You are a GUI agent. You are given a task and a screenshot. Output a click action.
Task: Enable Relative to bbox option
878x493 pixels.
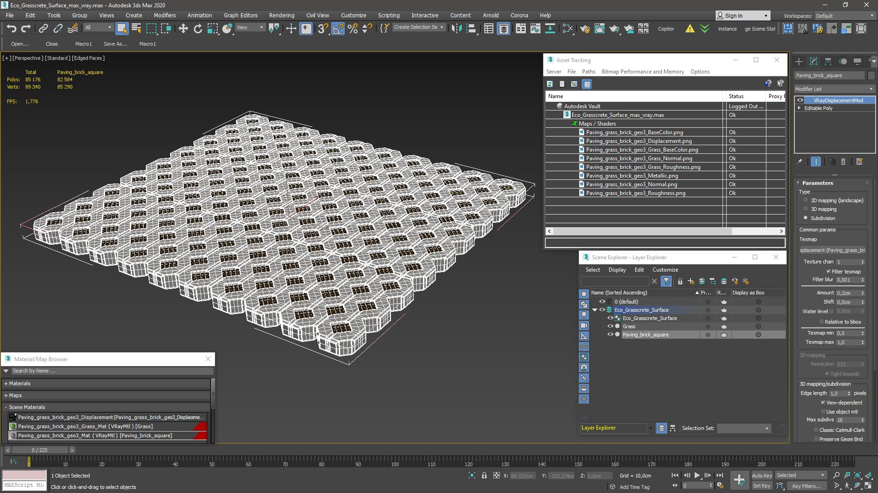coord(822,322)
